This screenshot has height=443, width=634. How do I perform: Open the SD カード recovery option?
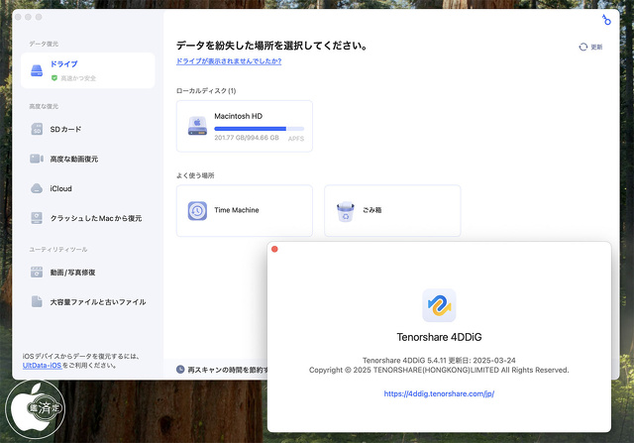pos(88,129)
